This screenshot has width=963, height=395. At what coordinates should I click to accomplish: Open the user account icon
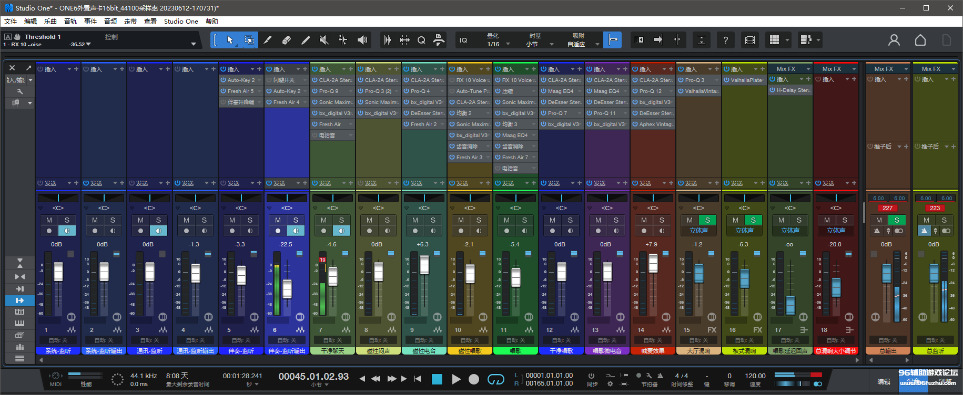[894, 40]
